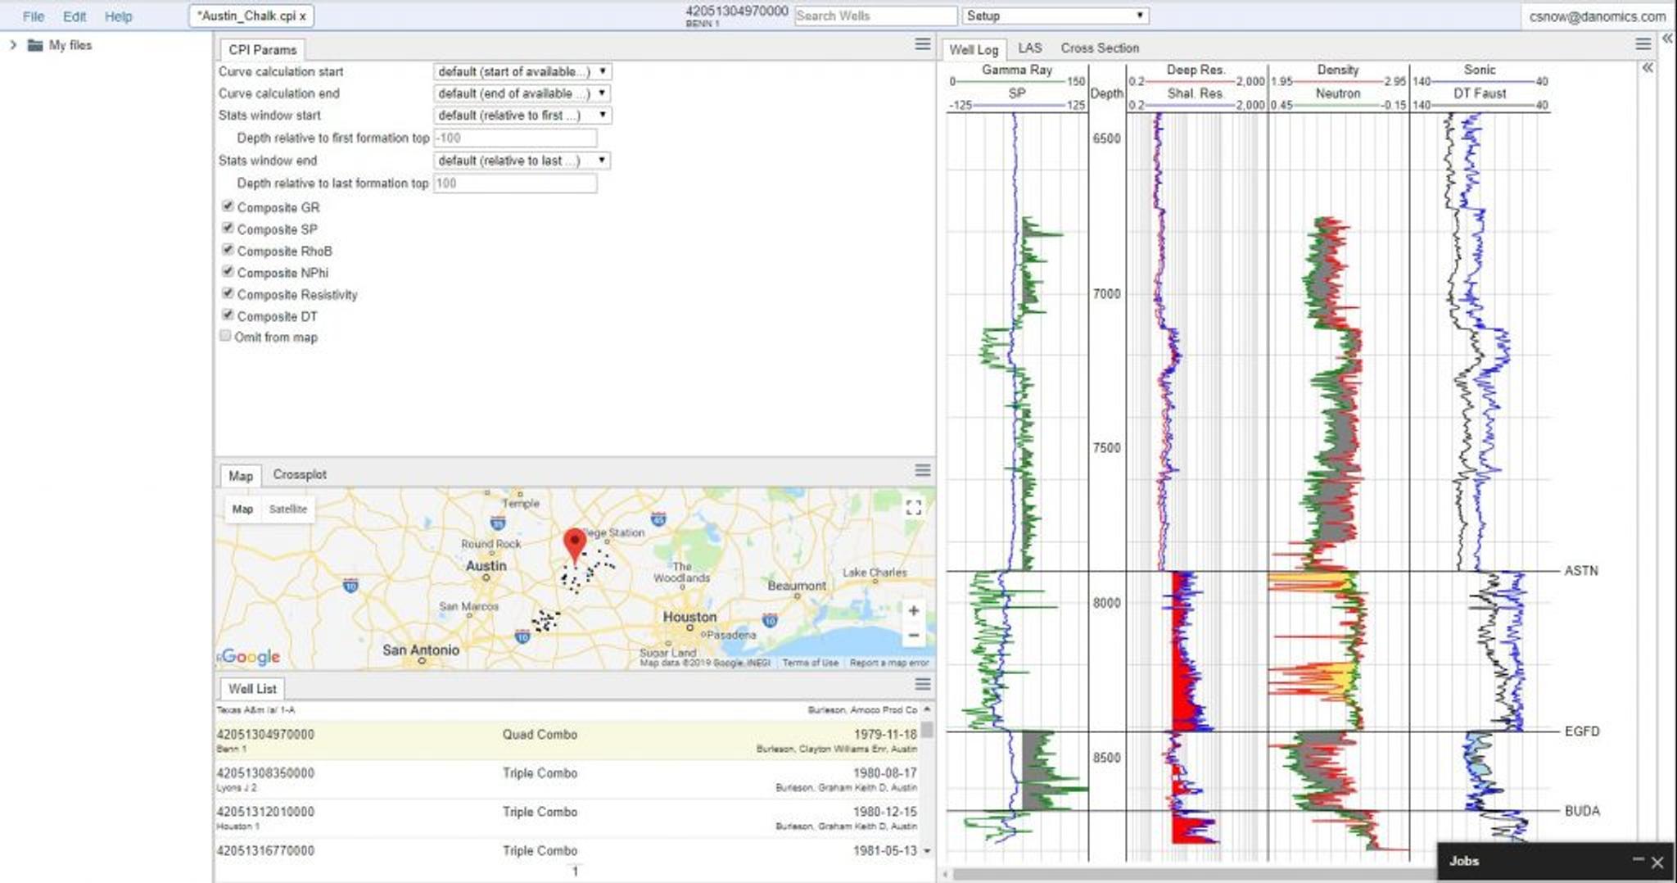Screen dimensions: 1677x883
Task: Open the Setup dropdown in top bar
Action: (1055, 16)
